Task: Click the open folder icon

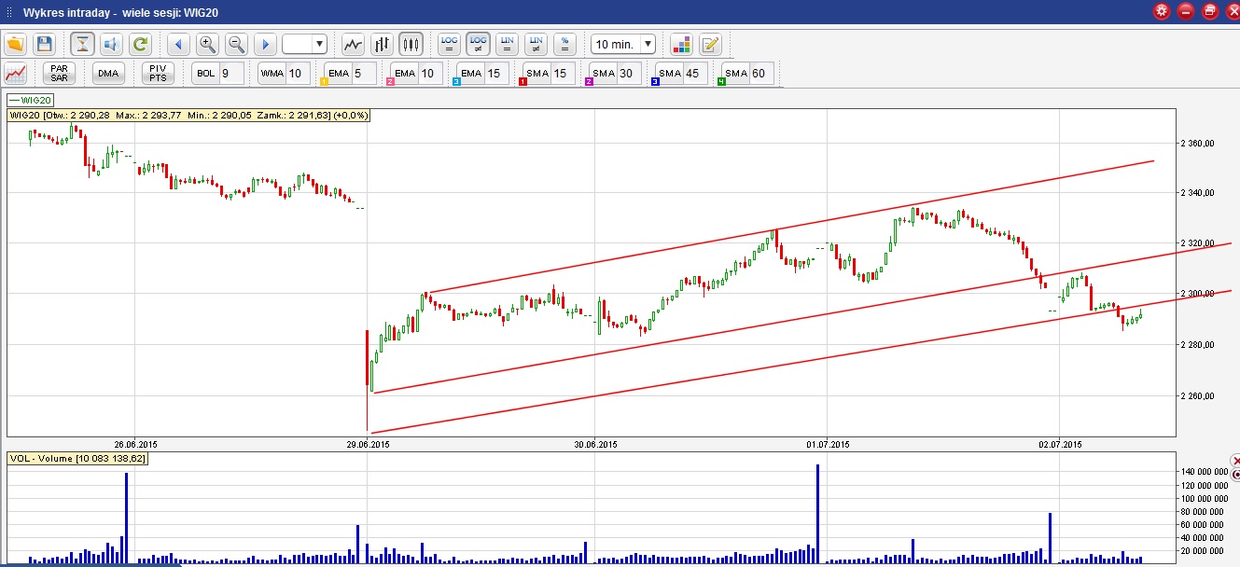Action: pyautogui.click(x=15, y=44)
